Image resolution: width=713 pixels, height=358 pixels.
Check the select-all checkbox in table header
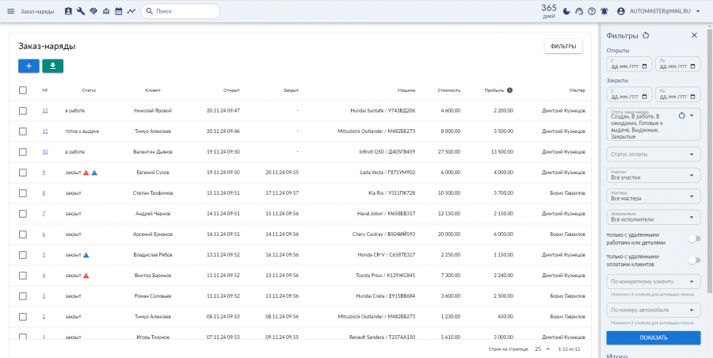(23, 90)
